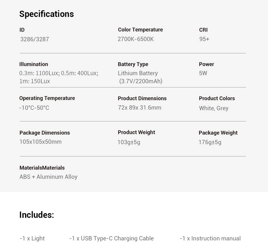Click the Package Weight 176g±5g value
The height and width of the screenshot is (248, 268).
click(x=210, y=142)
